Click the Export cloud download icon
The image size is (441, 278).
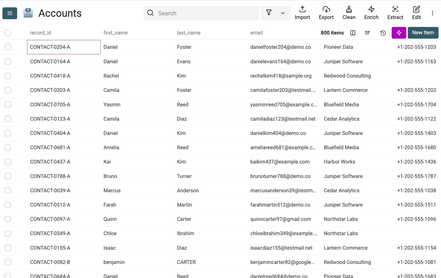tap(326, 9)
